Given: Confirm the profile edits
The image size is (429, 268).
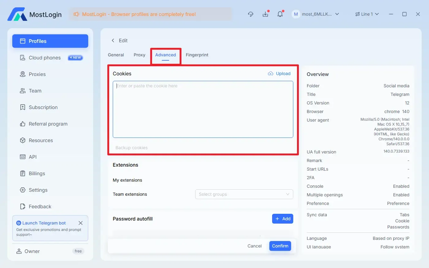Looking at the screenshot, I should [280, 246].
